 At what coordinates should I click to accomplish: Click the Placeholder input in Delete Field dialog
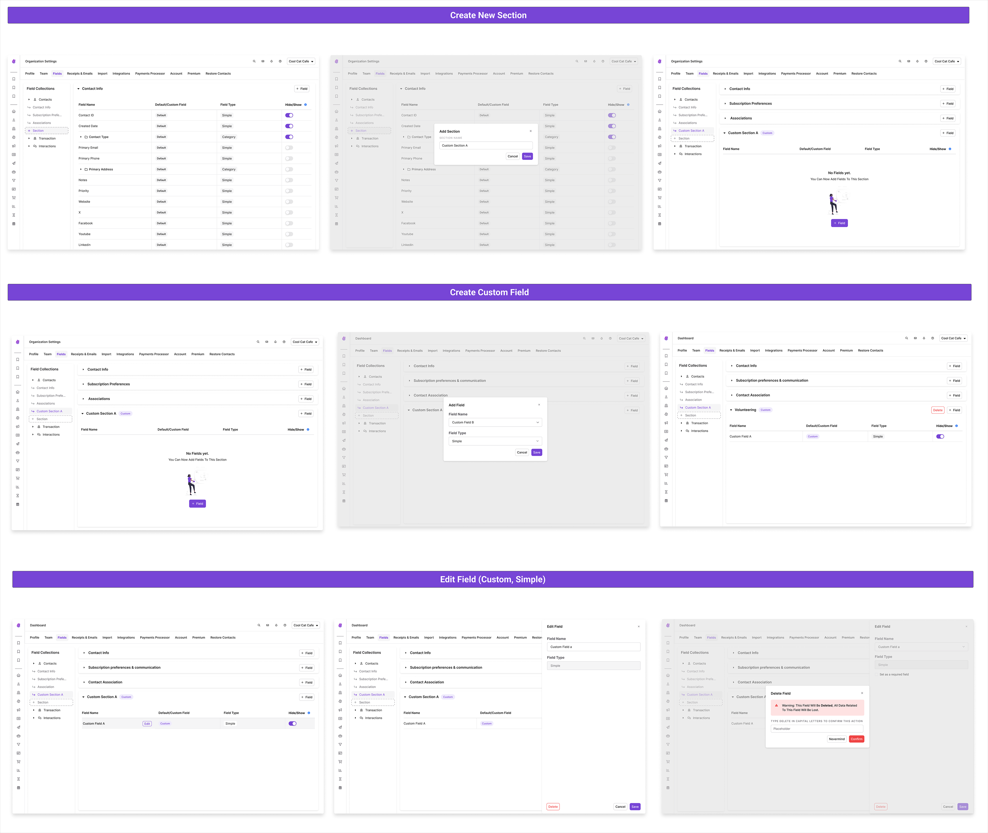coord(816,729)
